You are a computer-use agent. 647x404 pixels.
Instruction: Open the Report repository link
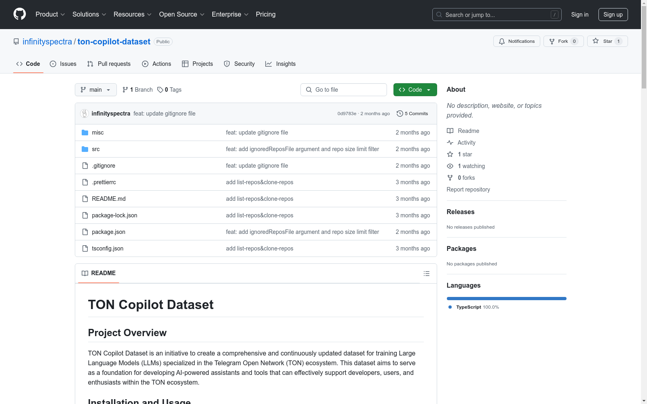[468, 189]
